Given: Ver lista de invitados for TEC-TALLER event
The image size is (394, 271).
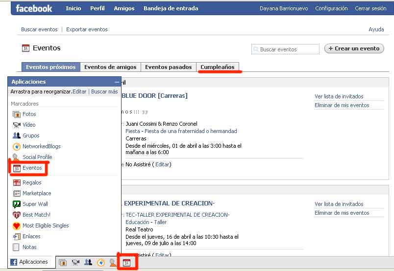Looking at the screenshot, I should 339,204.
